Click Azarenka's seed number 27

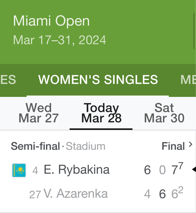pyautogui.click(x=35, y=195)
